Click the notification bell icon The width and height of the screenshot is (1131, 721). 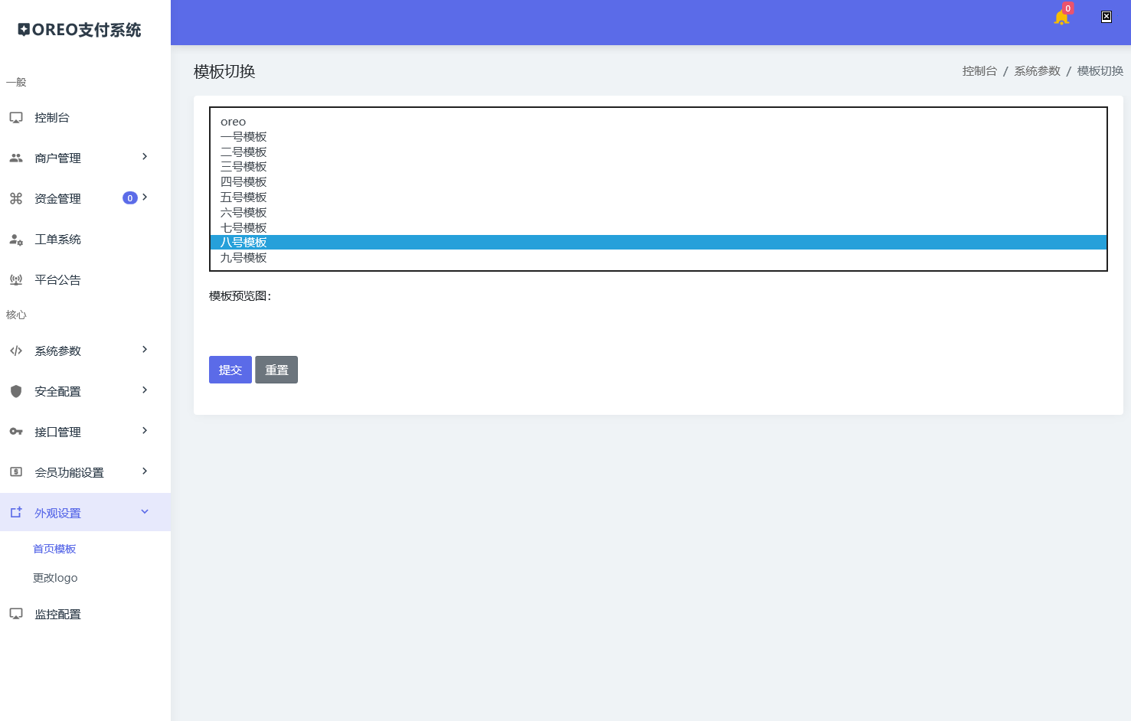pyautogui.click(x=1061, y=18)
